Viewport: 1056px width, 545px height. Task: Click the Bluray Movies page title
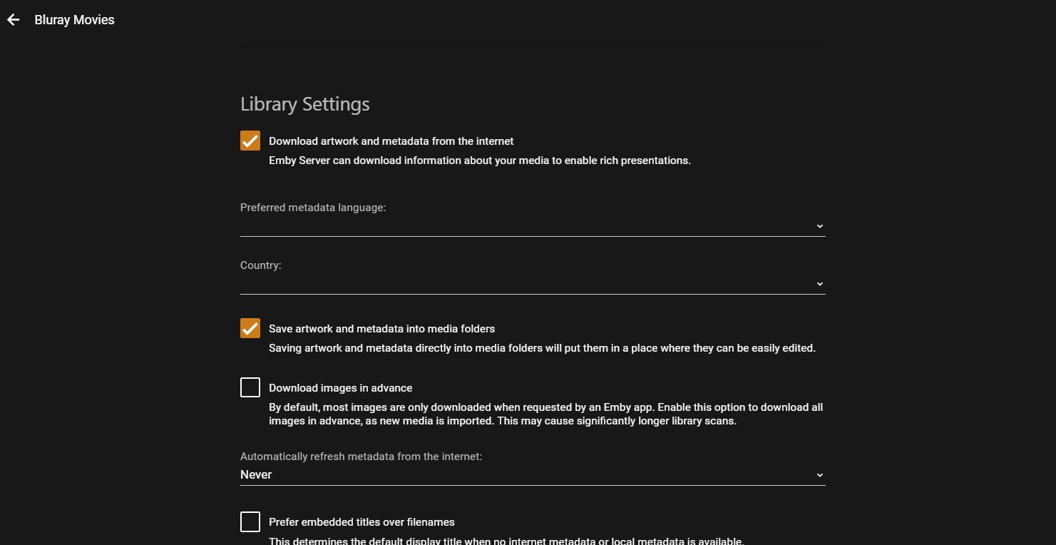(74, 20)
